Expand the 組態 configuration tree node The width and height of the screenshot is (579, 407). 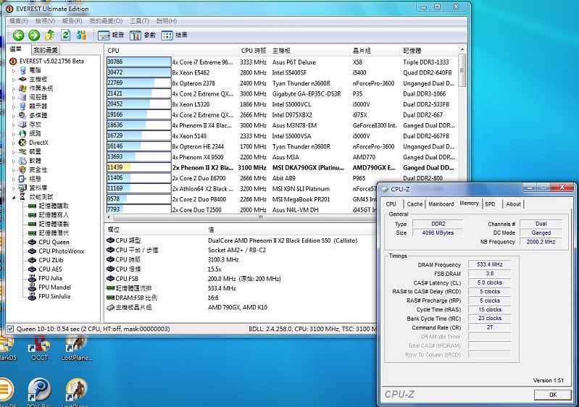click(14, 179)
